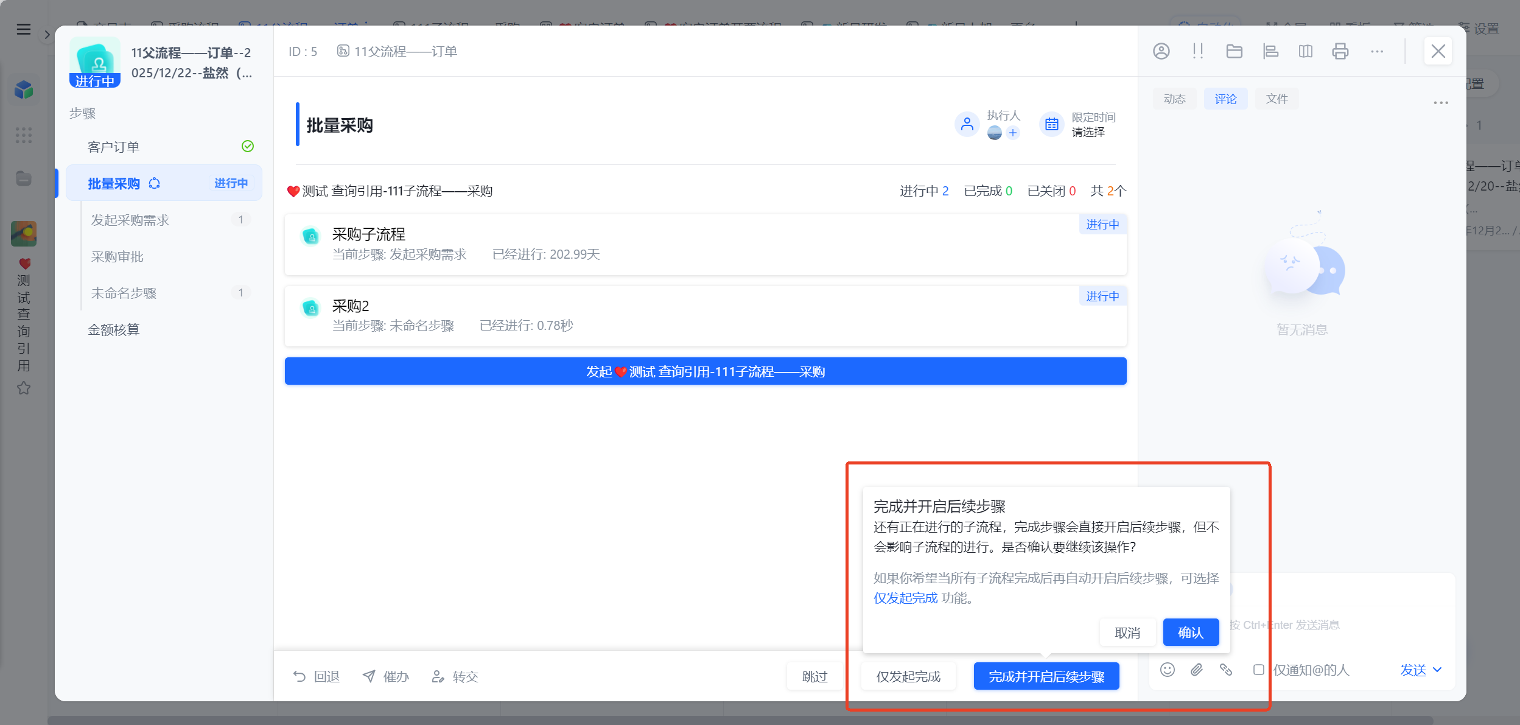Image resolution: width=1520 pixels, height=725 pixels.
Task: Attach a file with the paperclip icon
Action: 1196,670
